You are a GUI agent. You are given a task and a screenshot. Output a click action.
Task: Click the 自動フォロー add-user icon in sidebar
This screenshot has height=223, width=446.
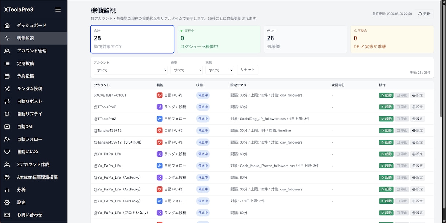7,139
